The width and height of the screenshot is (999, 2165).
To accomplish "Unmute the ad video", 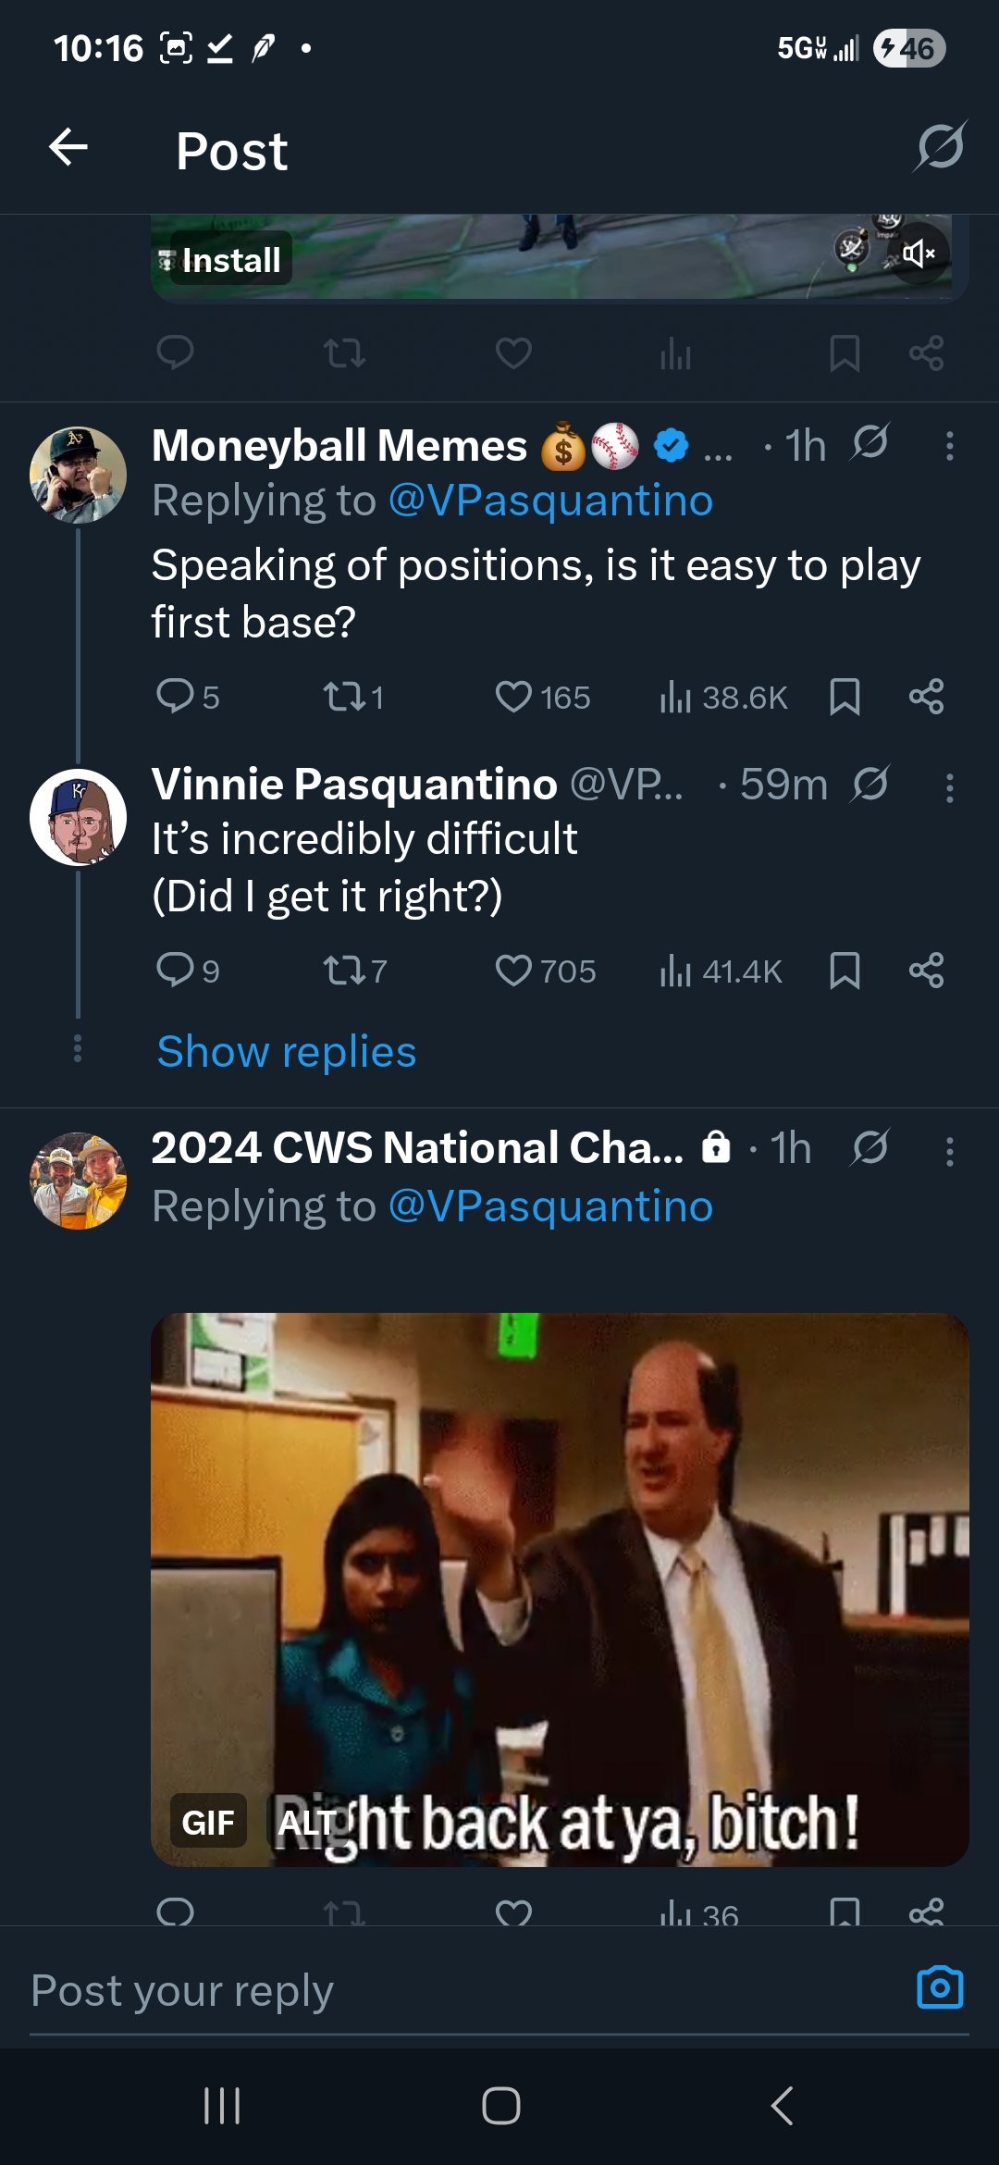I will 919,253.
